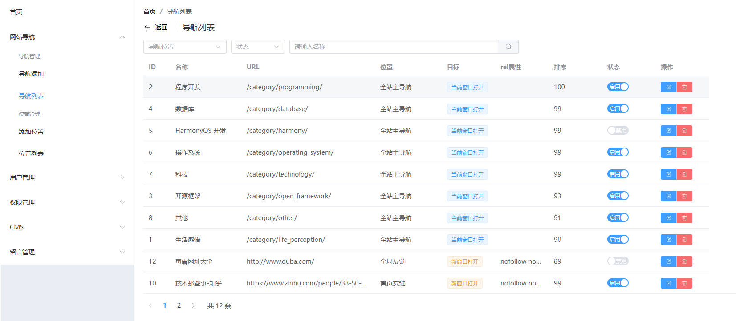Image resolution: width=736 pixels, height=321 pixels.
Task: Expand the 留言管理 sidebar menu
Action: click(x=67, y=252)
